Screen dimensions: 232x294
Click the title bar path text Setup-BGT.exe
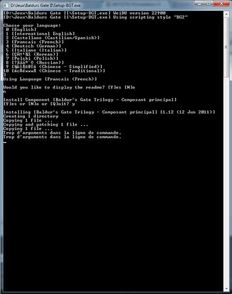46,5
